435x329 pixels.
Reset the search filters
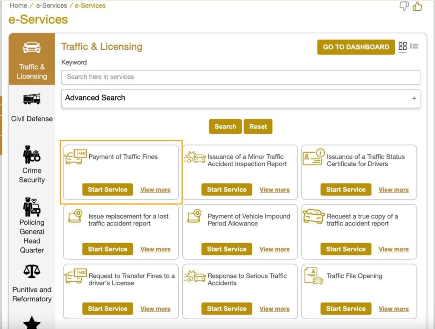[258, 126]
